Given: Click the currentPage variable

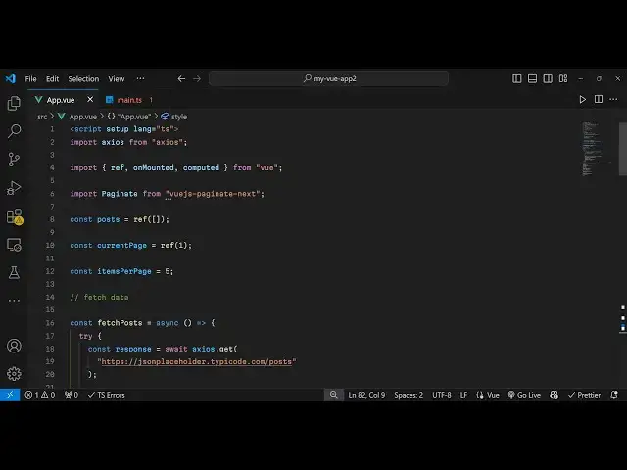Looking at the screenshot, I should coord(121,246).
